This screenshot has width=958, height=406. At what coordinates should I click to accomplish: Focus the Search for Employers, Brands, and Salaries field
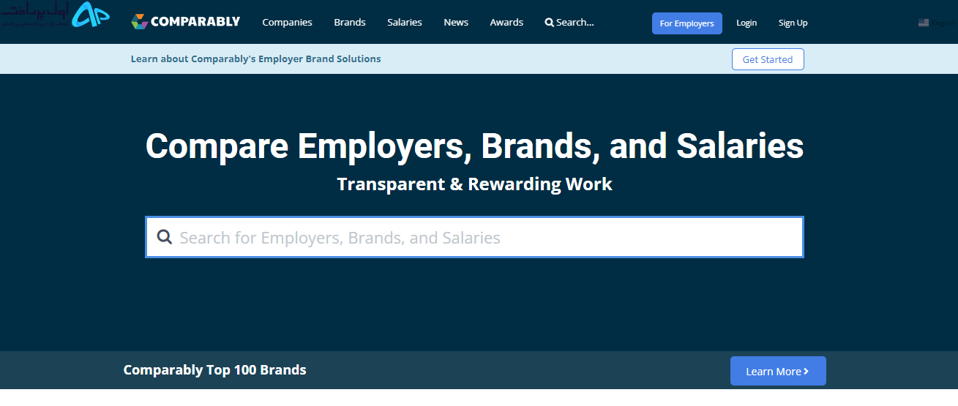click(474, 237)
